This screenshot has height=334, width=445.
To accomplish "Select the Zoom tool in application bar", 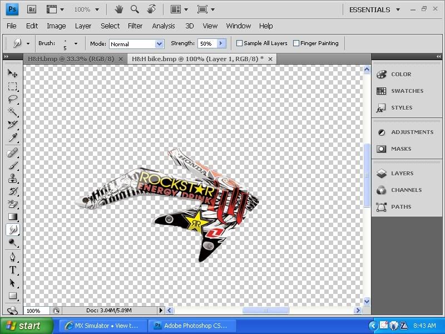I will [135, 9].
